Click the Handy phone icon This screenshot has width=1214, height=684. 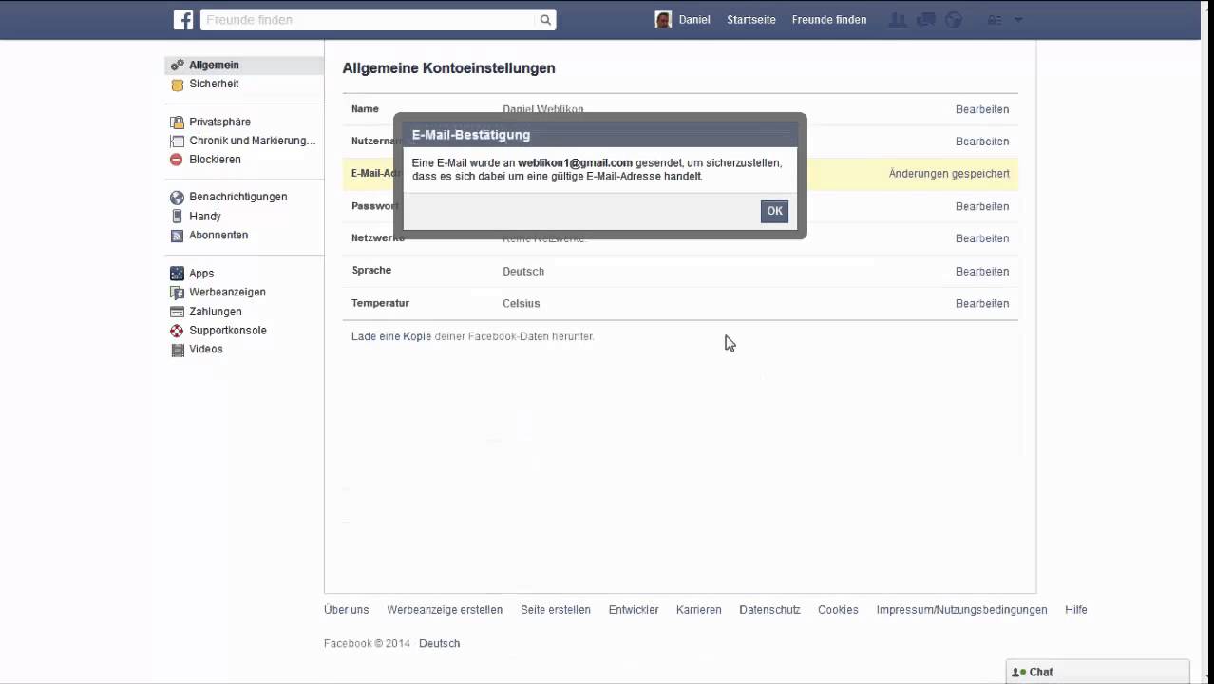[x=177, y=217]
